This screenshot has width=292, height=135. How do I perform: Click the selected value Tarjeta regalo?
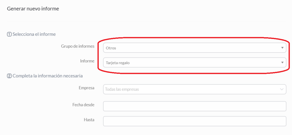point(118,63)
